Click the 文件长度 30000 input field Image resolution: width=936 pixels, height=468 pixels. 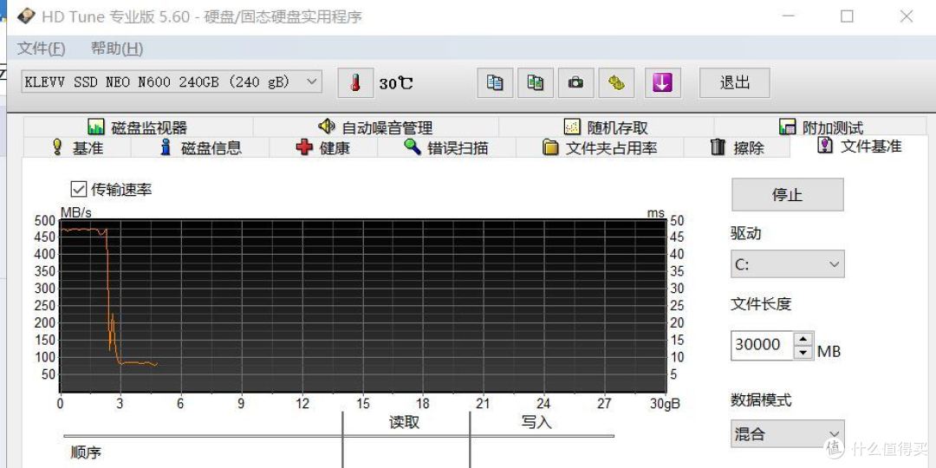[x=763, y=346]
